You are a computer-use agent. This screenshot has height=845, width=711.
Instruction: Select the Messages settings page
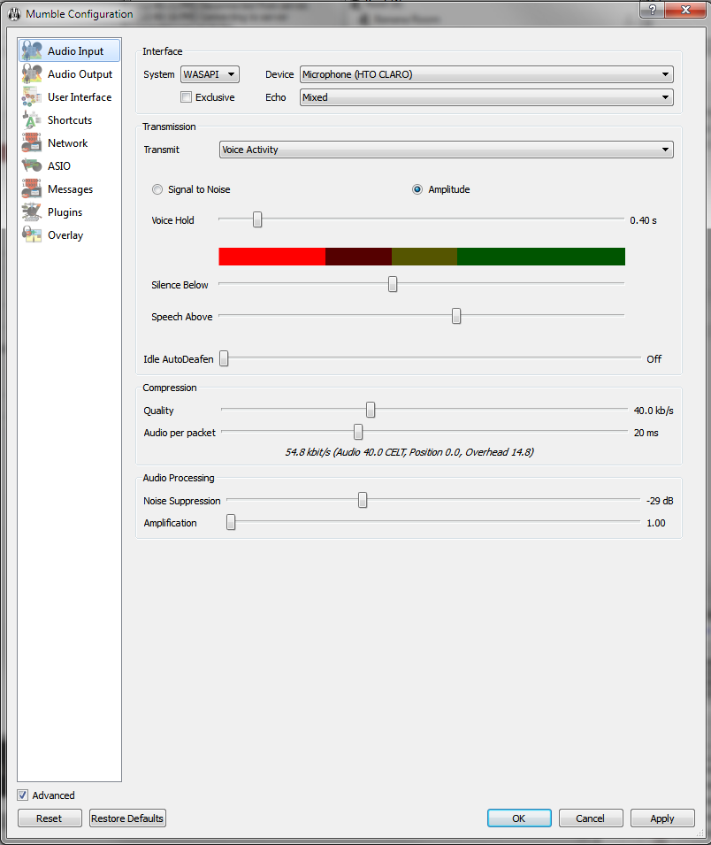(x=70, y=188)
